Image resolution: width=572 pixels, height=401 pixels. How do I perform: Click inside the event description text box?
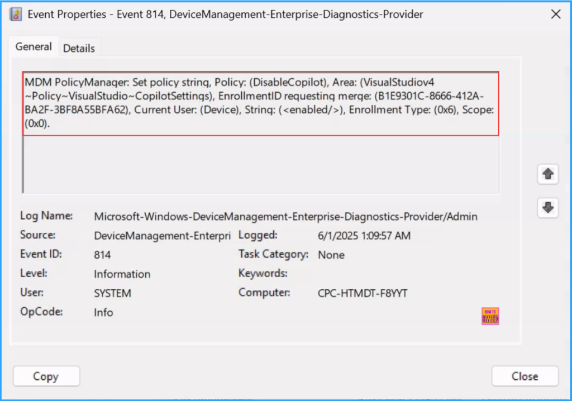click(261, 132)
